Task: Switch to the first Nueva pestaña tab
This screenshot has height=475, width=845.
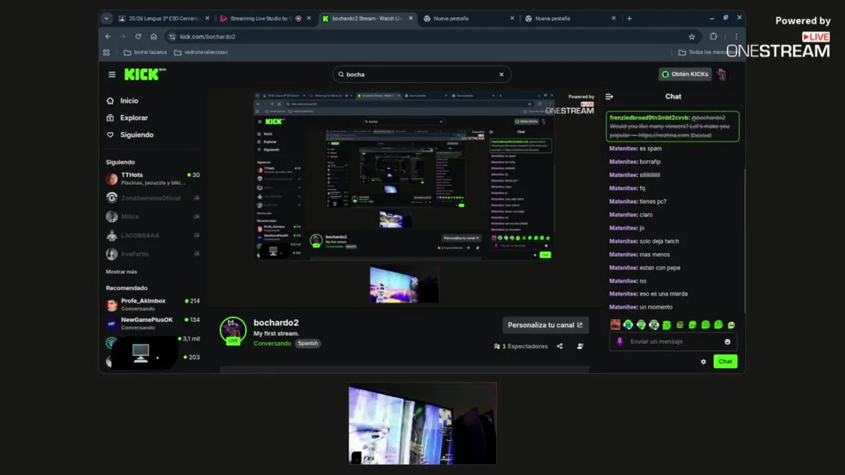Action: [469, 18]
